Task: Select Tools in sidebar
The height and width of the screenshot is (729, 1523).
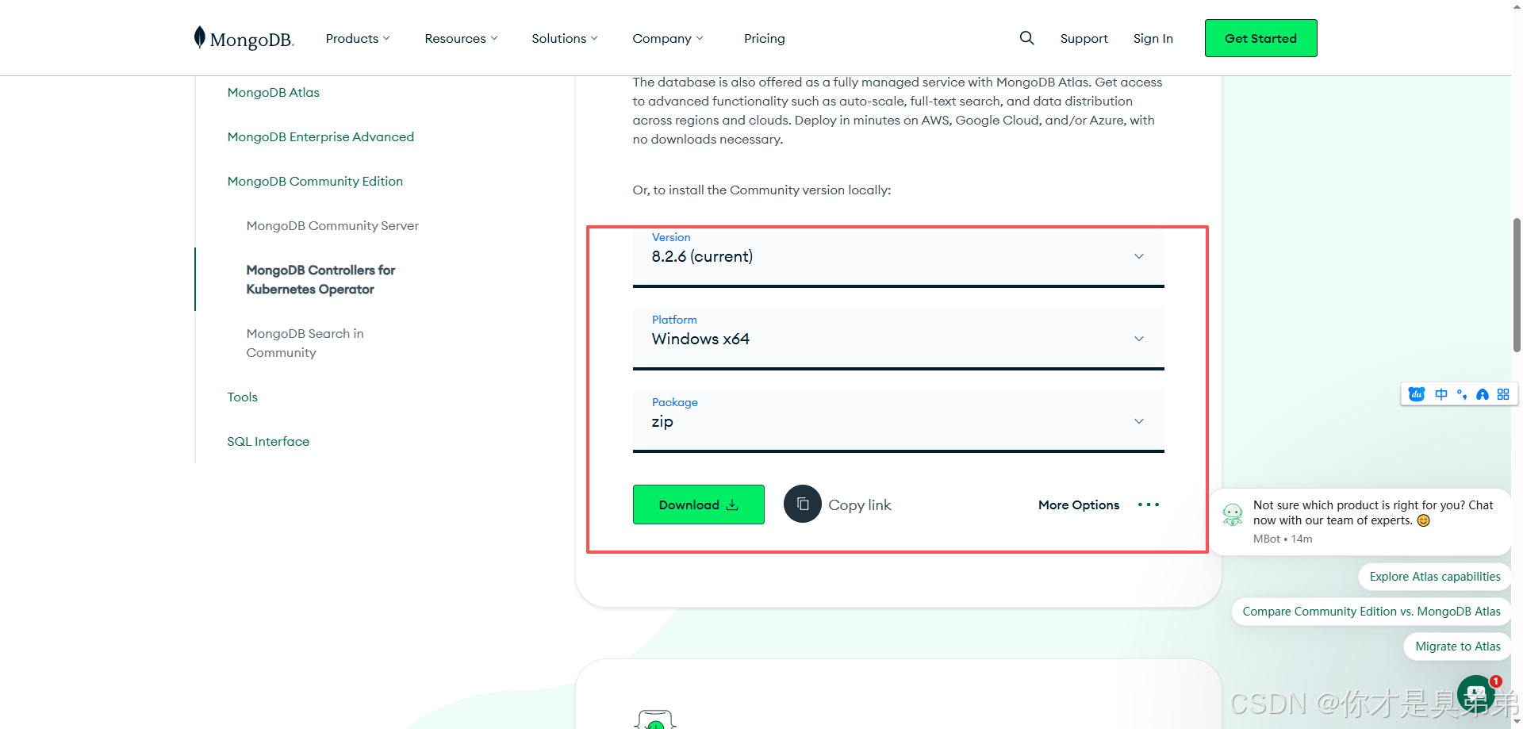Action: 242,397
